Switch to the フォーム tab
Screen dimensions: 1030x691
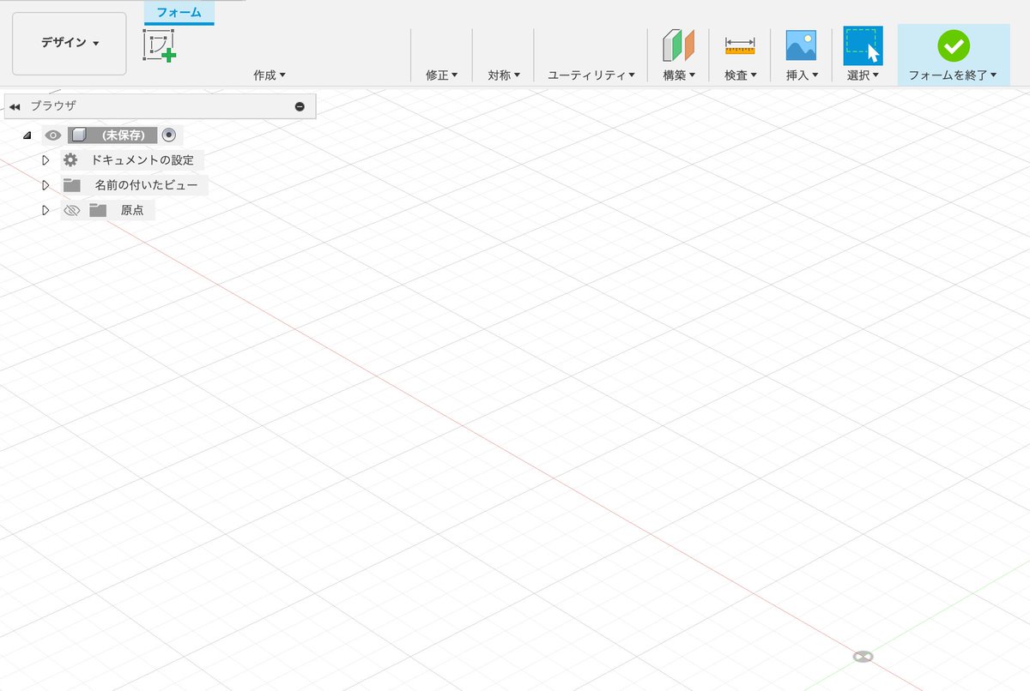click(179, 12)
